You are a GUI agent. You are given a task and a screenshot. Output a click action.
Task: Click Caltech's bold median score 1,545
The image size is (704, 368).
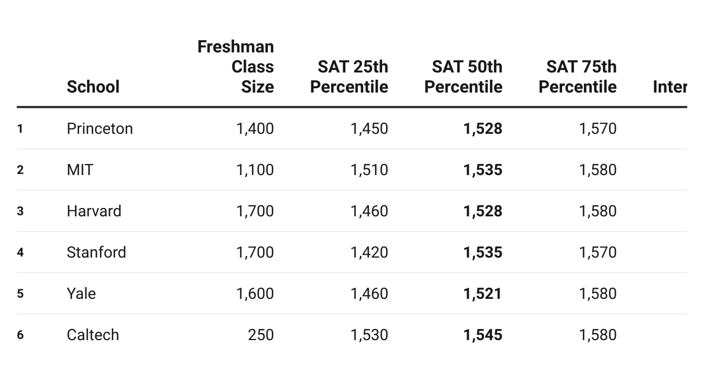(483, 335)
